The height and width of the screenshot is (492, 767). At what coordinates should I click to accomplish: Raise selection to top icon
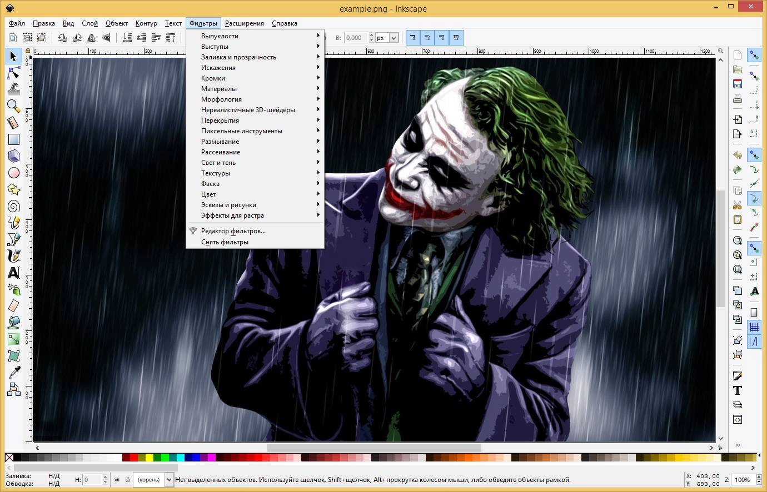[x=171, y=38]
